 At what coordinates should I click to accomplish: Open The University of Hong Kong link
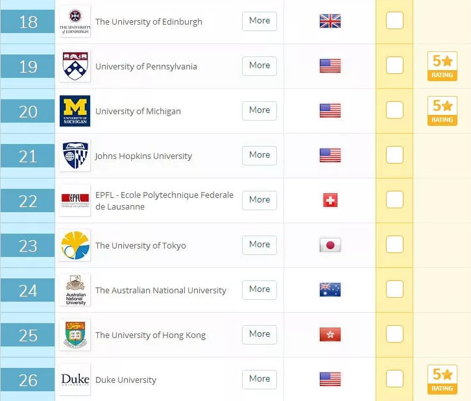pos(151,335)
